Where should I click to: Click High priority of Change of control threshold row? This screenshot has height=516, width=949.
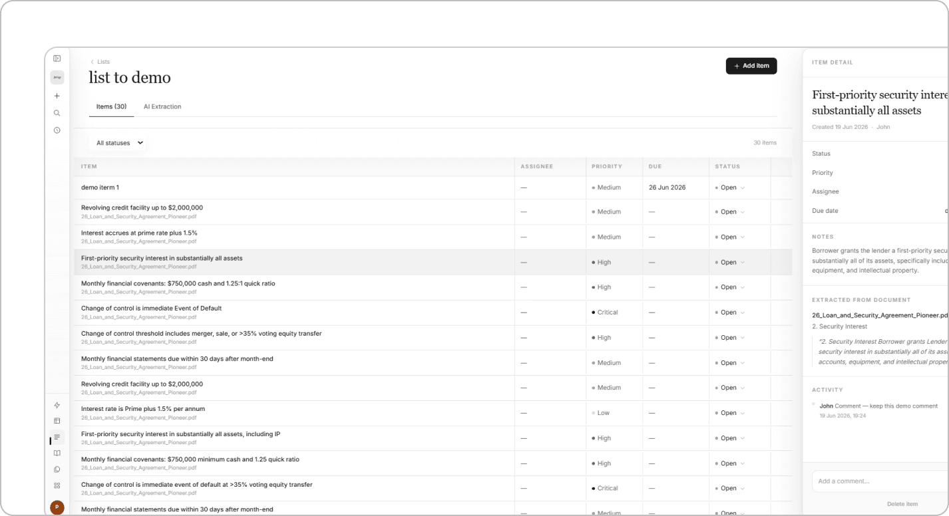(x=601, y=338)
